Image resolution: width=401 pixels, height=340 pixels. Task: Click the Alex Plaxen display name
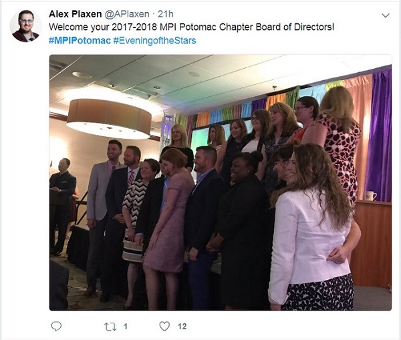click(x=75, y=14)
